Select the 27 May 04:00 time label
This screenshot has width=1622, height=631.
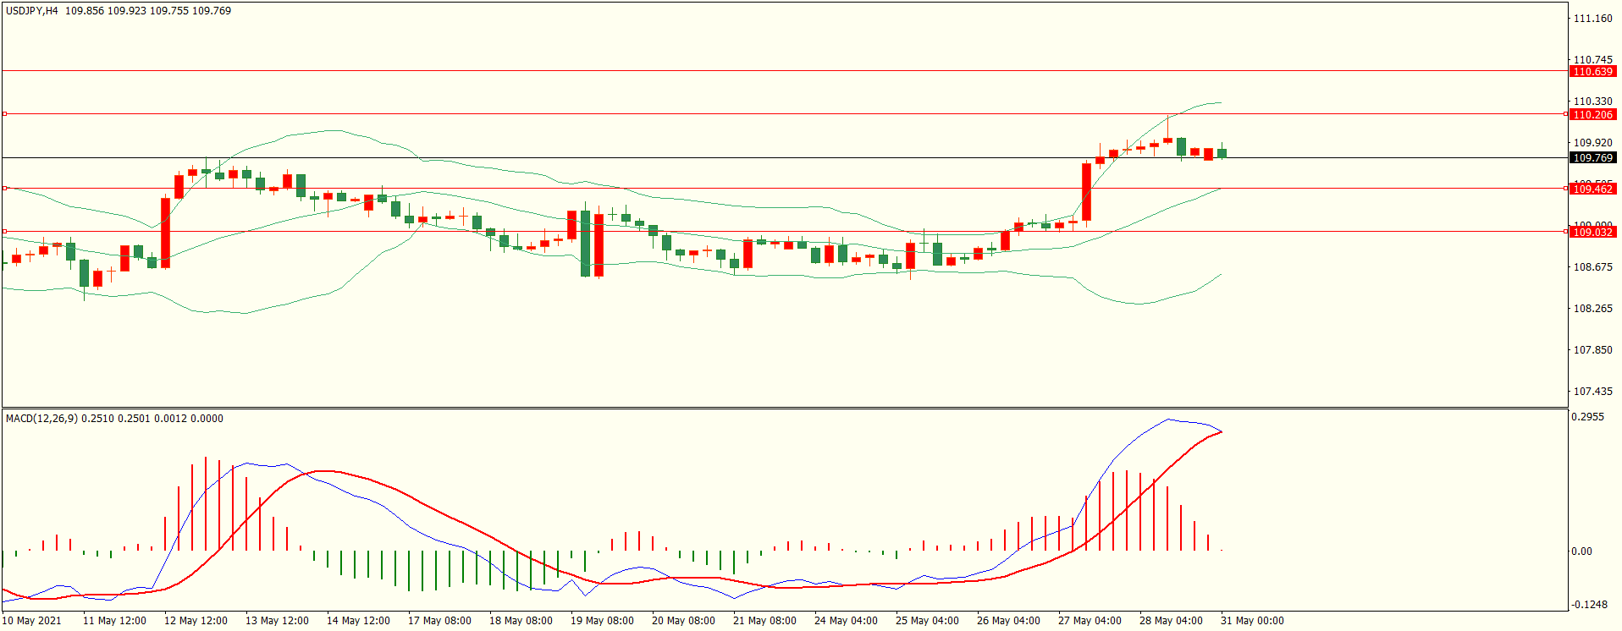click(x=1090, y=621)
